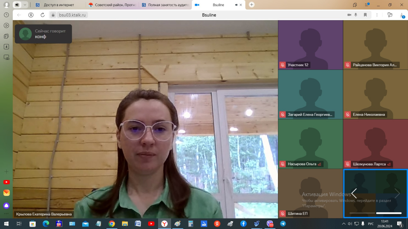Open the three-dot page menu
Viewport: 408px width, 229px height.
click(x=377, y=15)
